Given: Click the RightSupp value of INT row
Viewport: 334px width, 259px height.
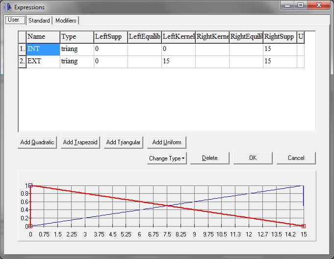Looking at the screenshot, I should pos(280,49).
